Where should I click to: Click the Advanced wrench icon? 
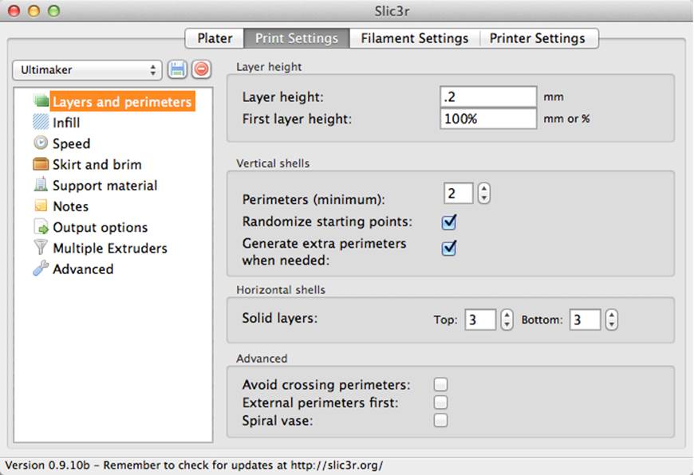point(41,268)
